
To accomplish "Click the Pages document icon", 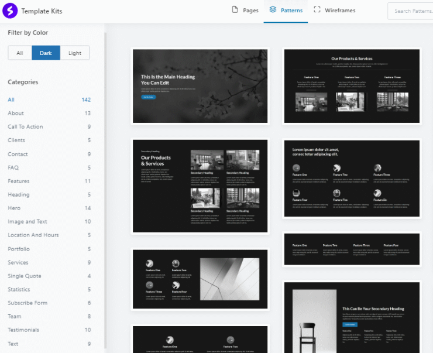I will [235, 10].
